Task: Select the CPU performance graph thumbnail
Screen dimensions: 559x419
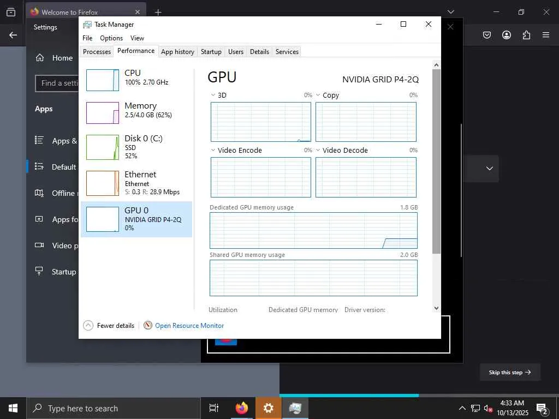Action: pos(102,80)
